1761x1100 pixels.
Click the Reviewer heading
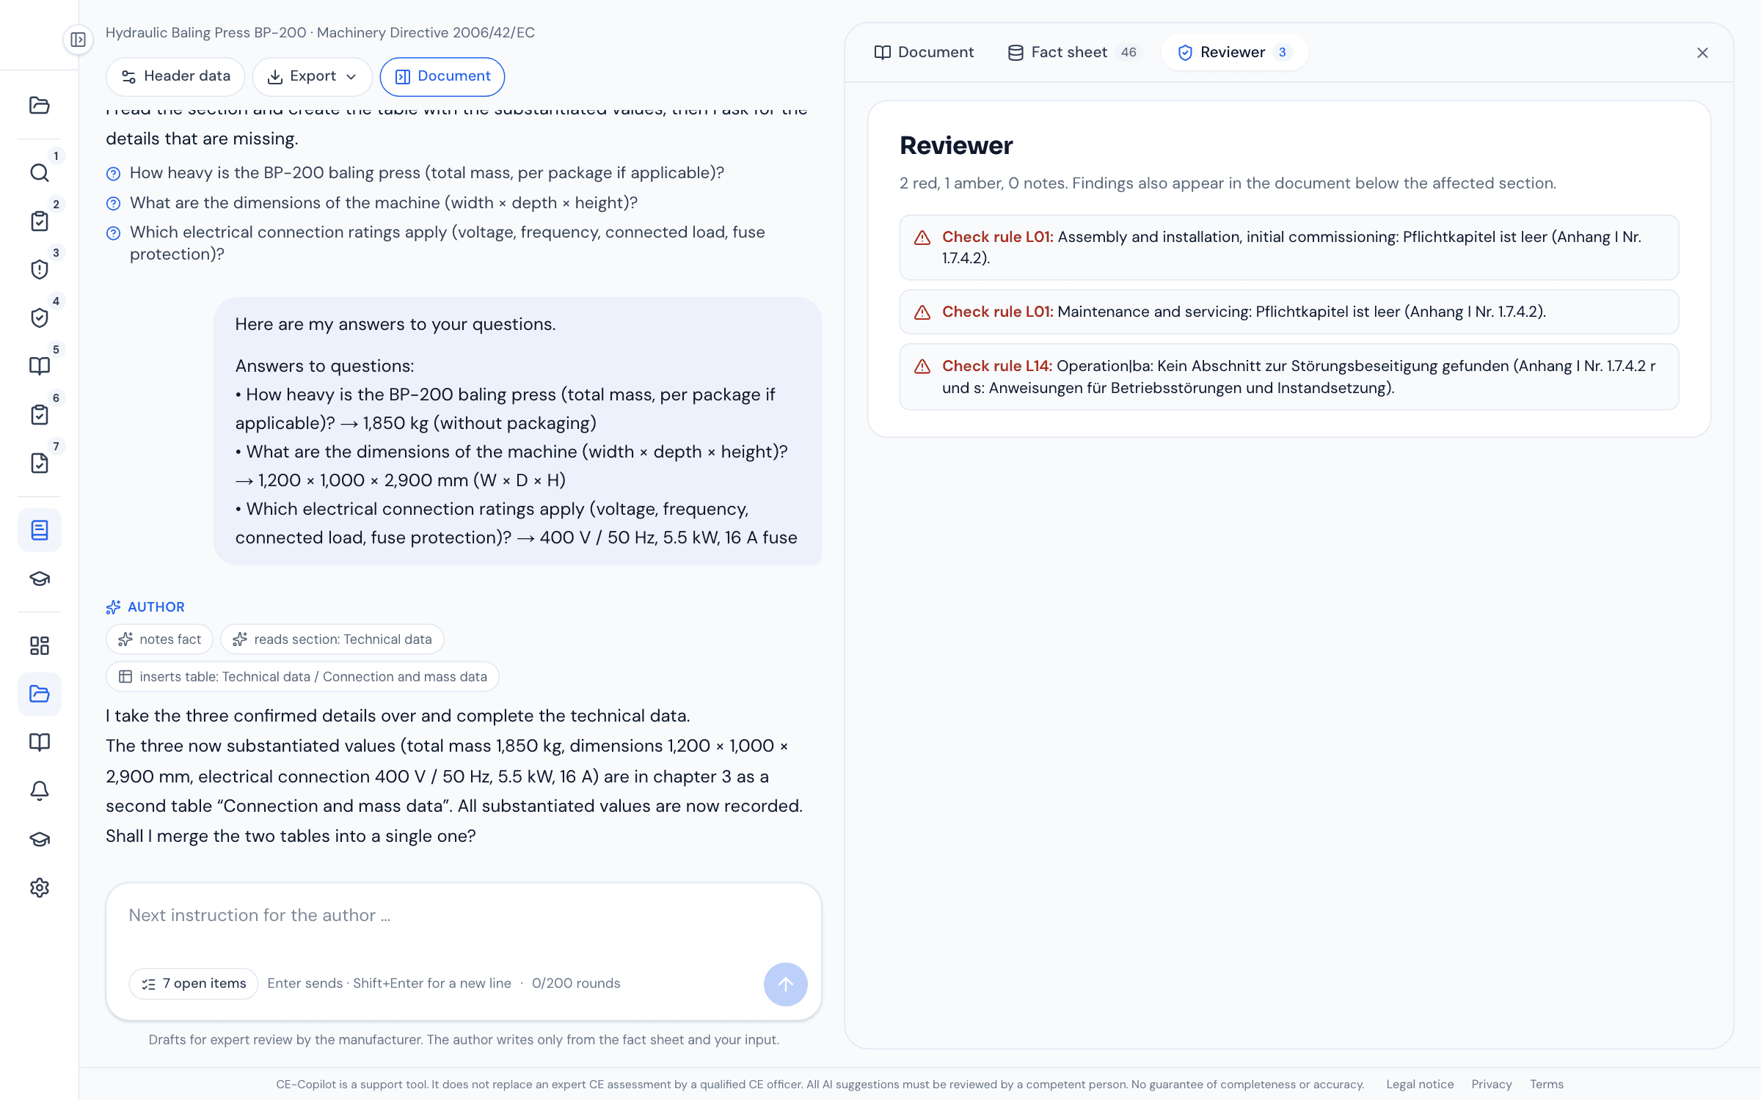956,145
